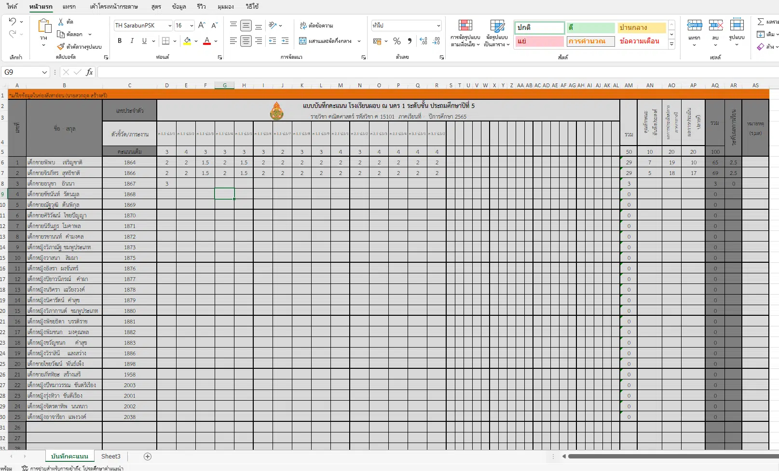Viewport: 779px width, 471px height.
Task: Apply the แย่ (Bad) cell style
Action: tap(539, 41)
